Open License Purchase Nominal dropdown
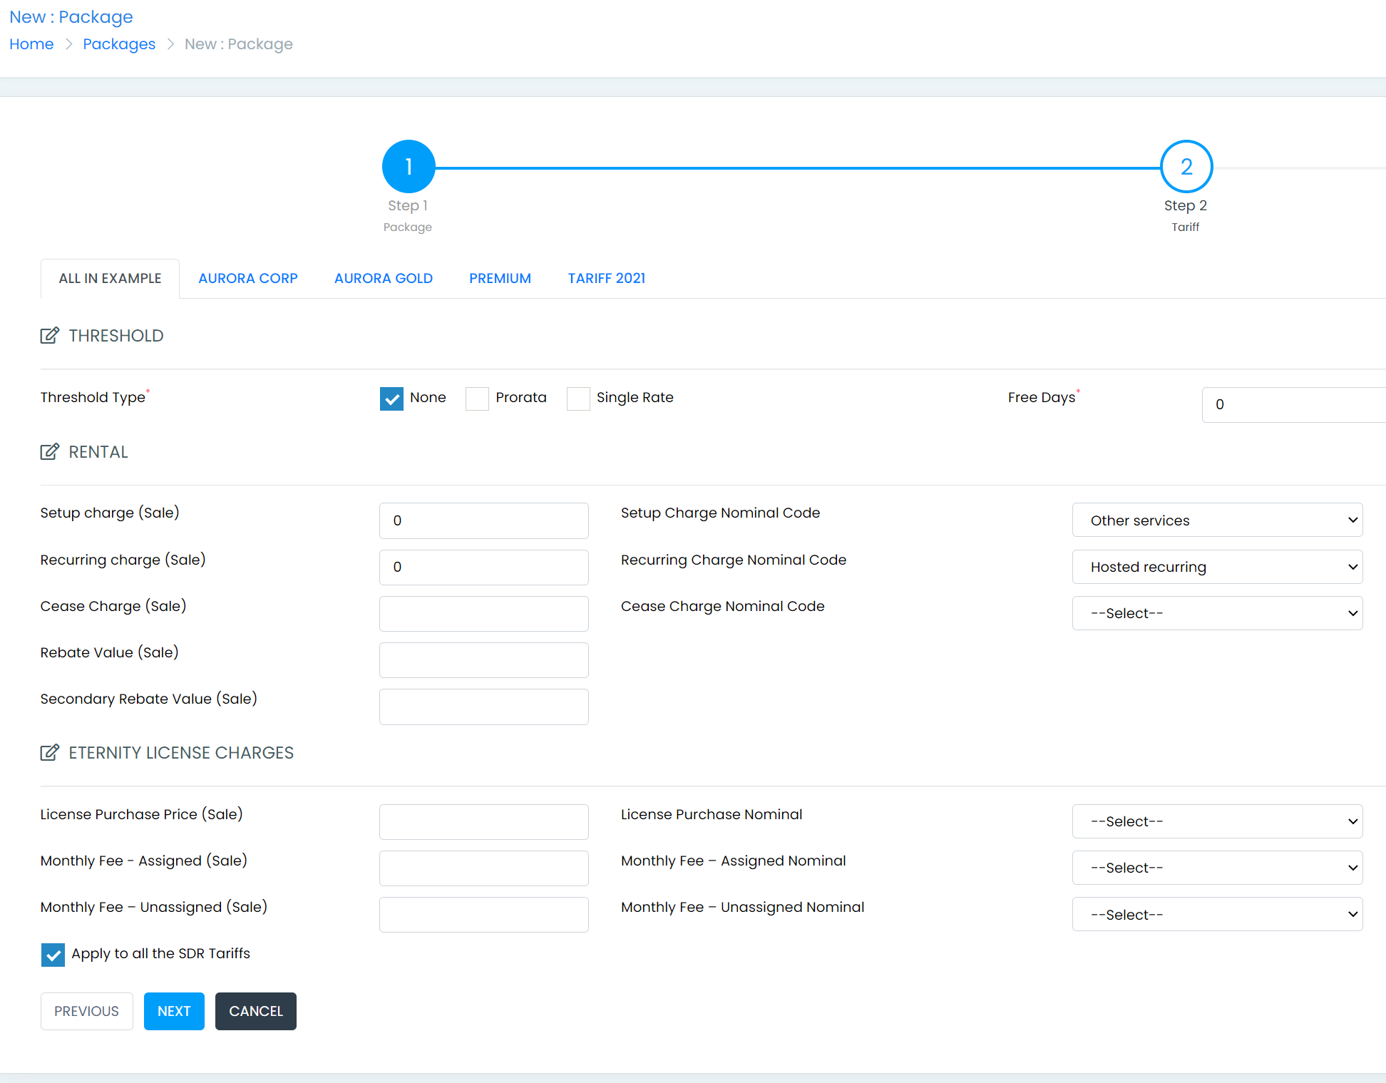 click(1217, 821)
